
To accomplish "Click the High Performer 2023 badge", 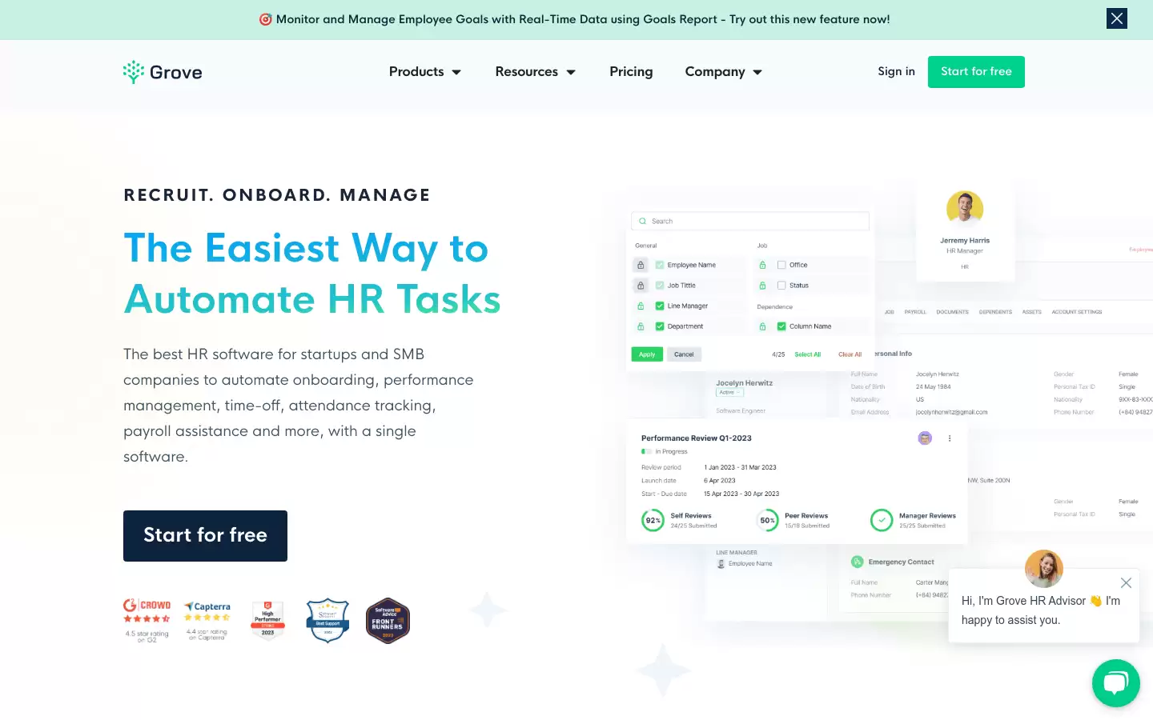I will [x=267, y=620].
